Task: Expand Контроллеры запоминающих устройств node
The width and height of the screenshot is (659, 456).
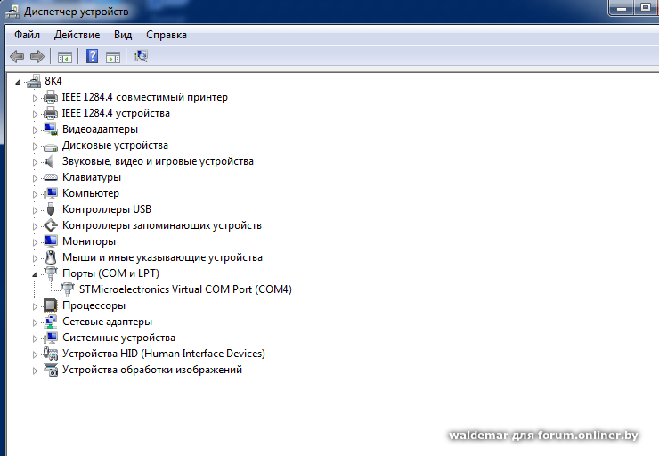Action: click(35, 226)
